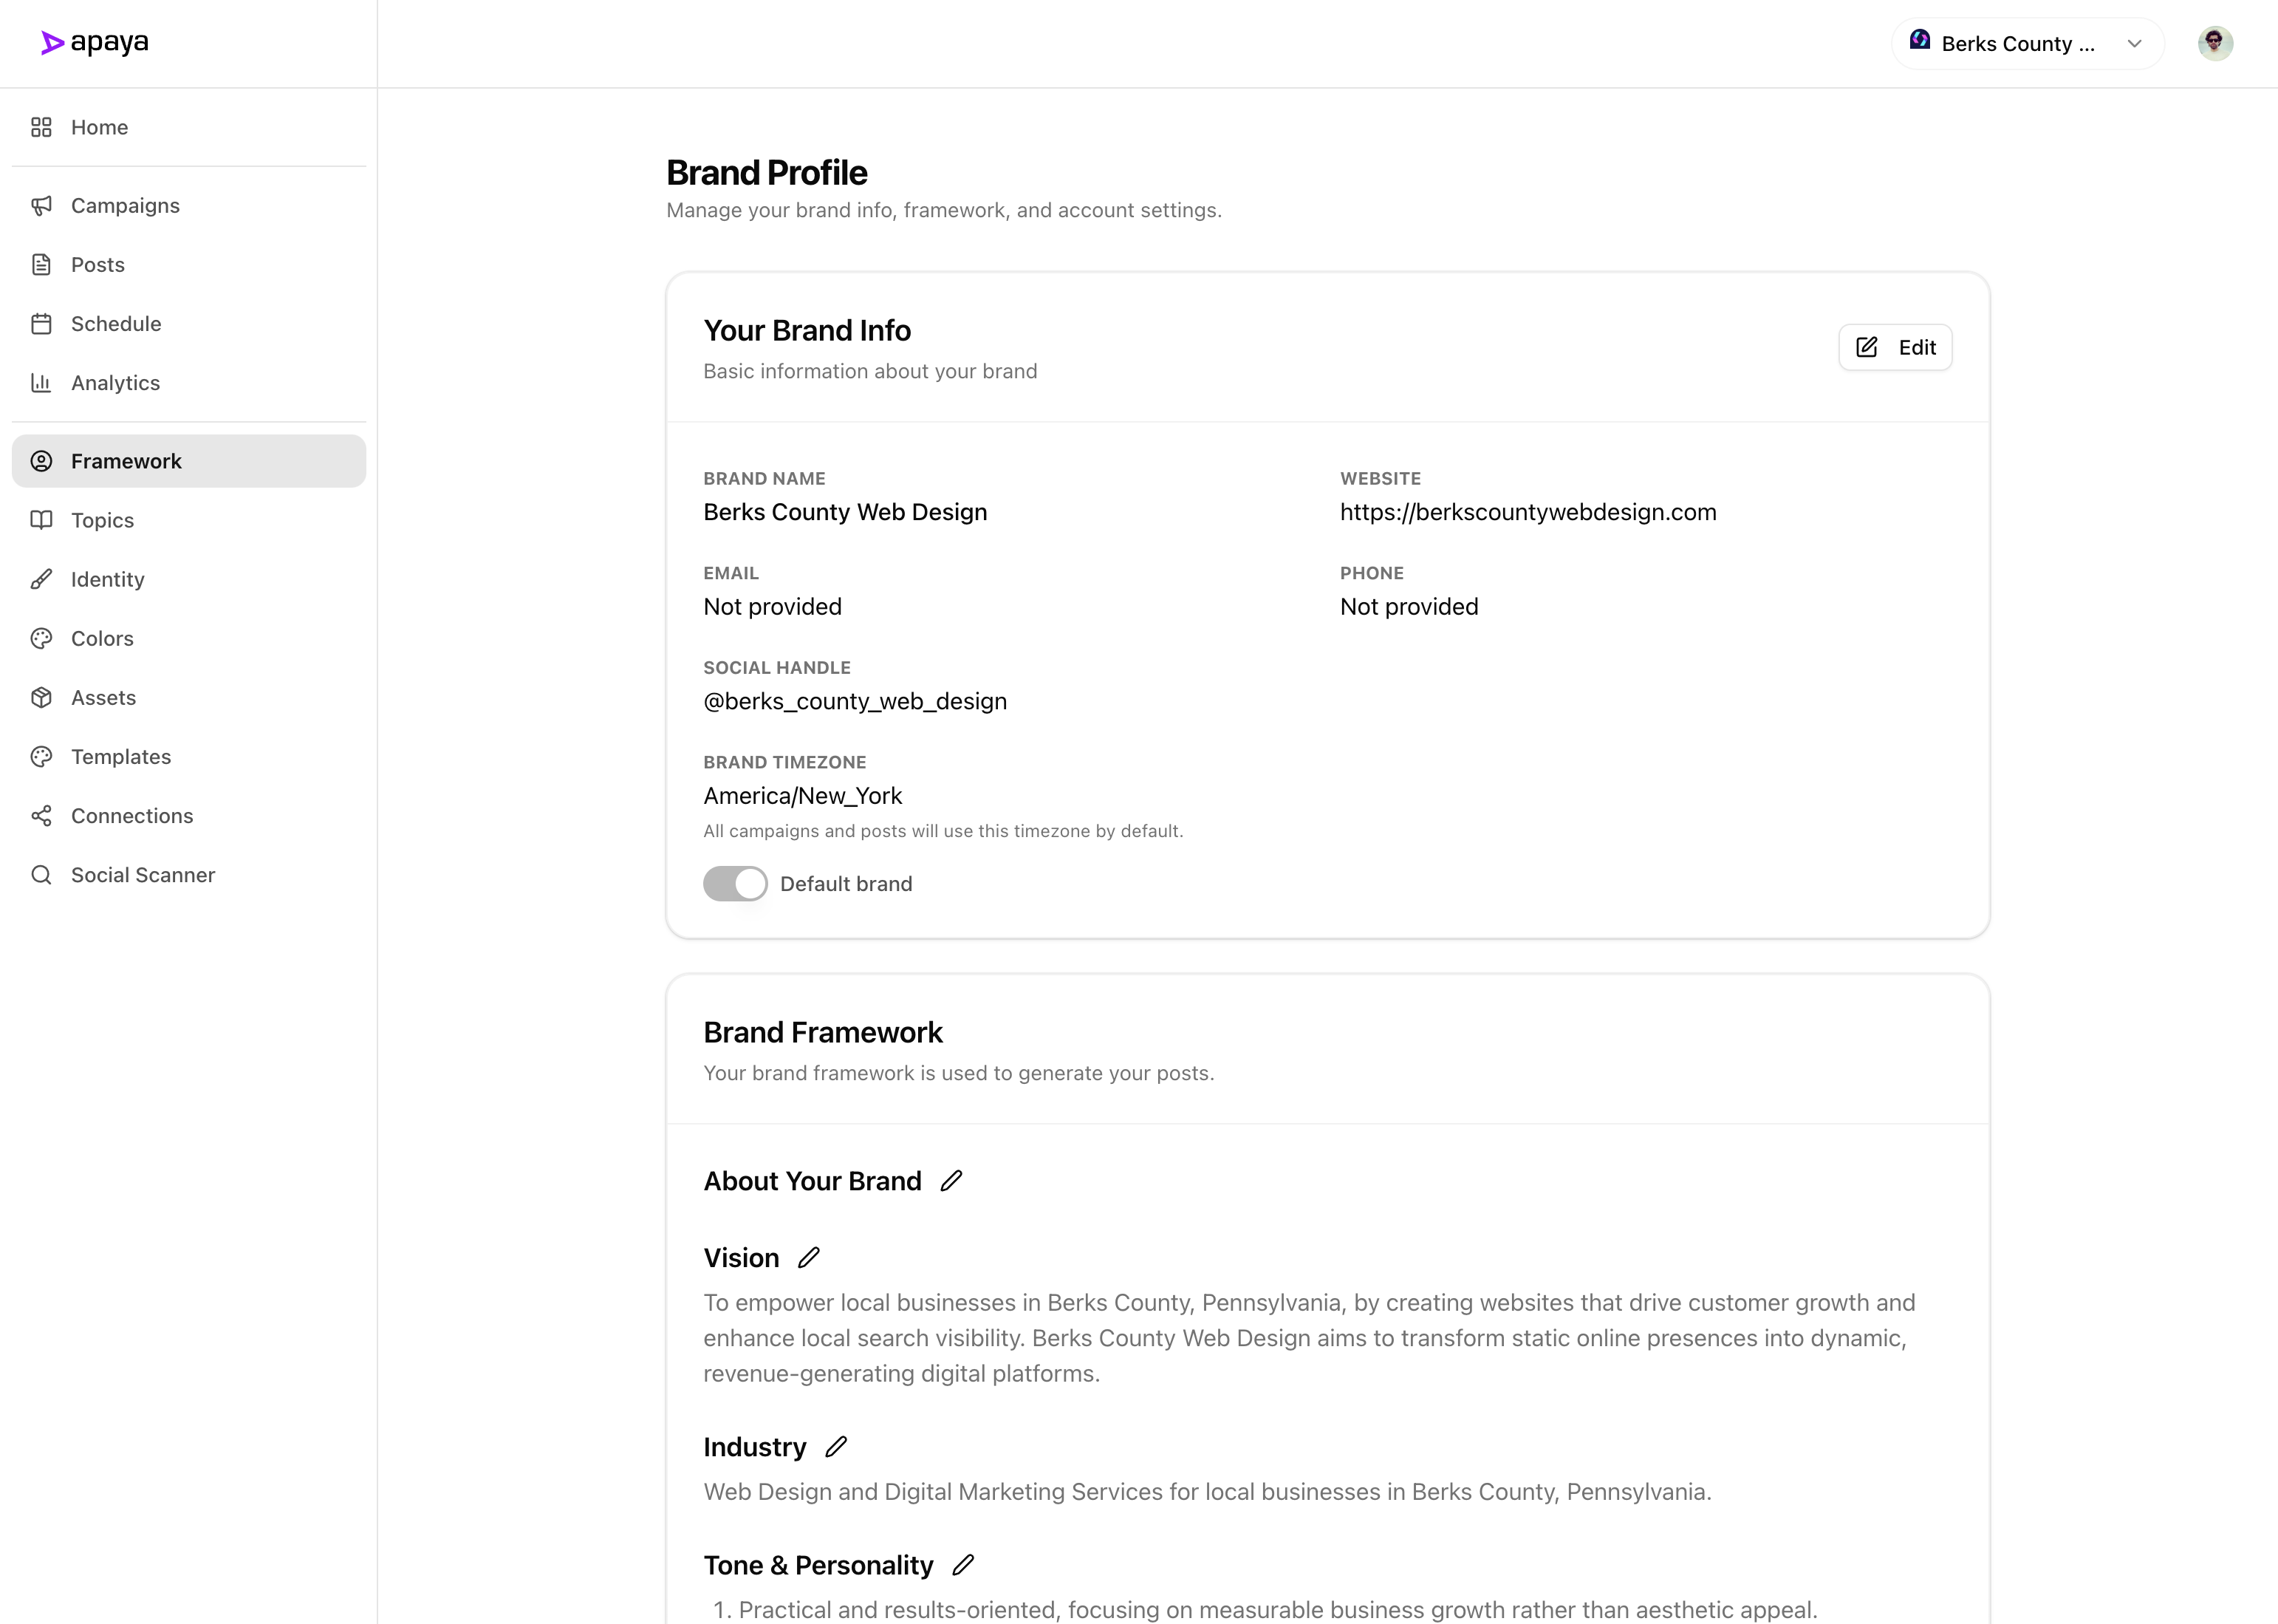Open the brand website link
Image resolution: width=2278 pixels, height=1624 pixels.
point(1528,512)
